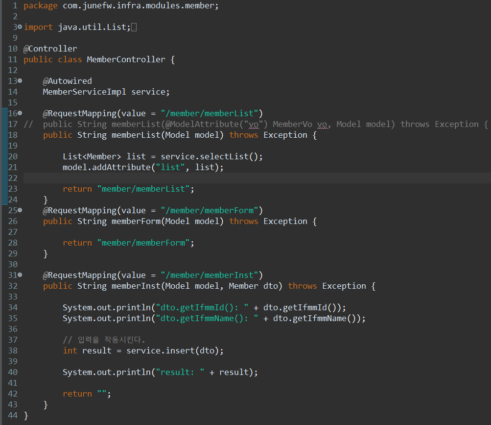The height and width of the screenshot is (425, 491).
Task: Collapse the memberForm method fold at line 25
Action: pos(20,210)
